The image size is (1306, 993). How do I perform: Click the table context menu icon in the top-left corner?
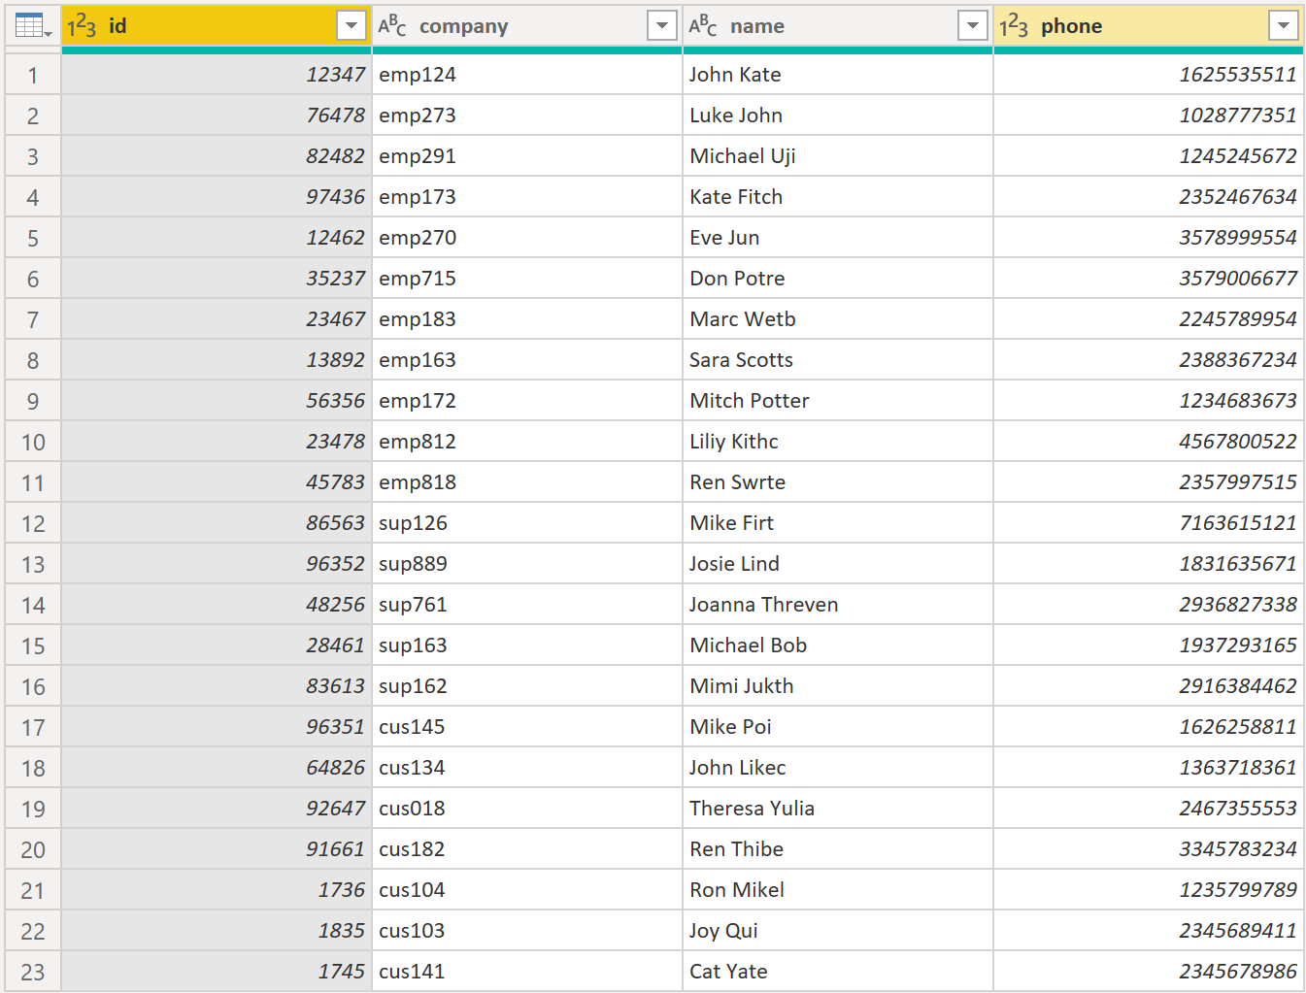[29, 25]
